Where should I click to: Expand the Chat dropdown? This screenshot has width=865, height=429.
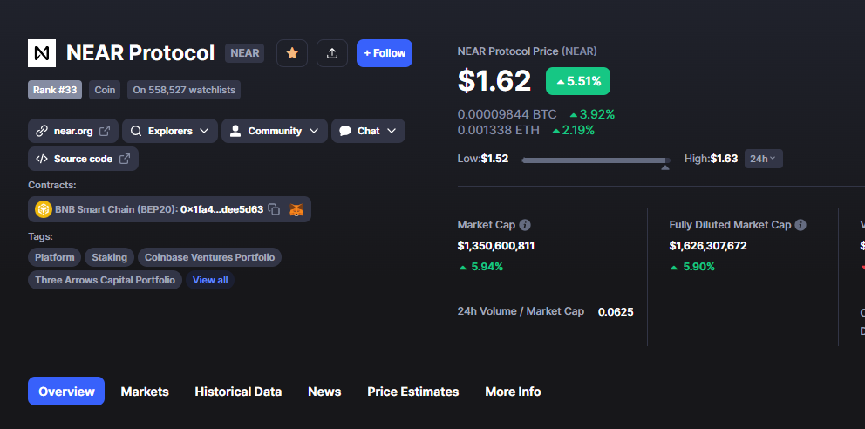[x=368, y=131]
